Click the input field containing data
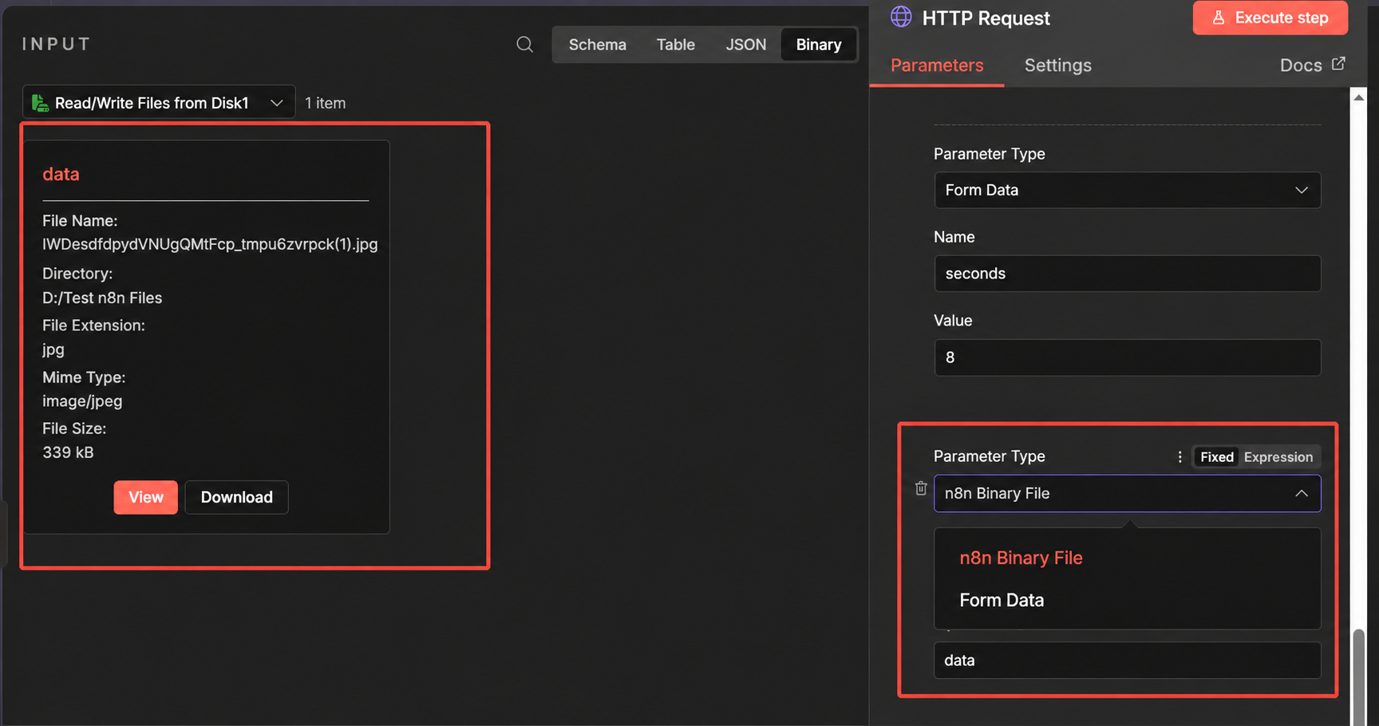1379x726 pixels. pos(1127,661)
